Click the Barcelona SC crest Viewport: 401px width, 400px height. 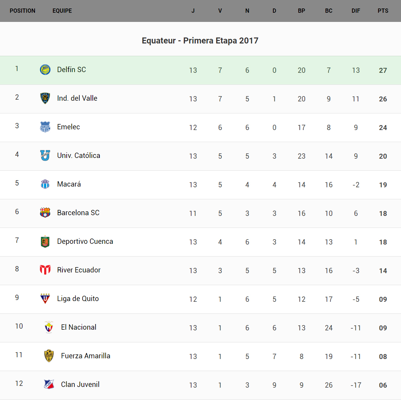pyautogui.click(x=45, y=213)
